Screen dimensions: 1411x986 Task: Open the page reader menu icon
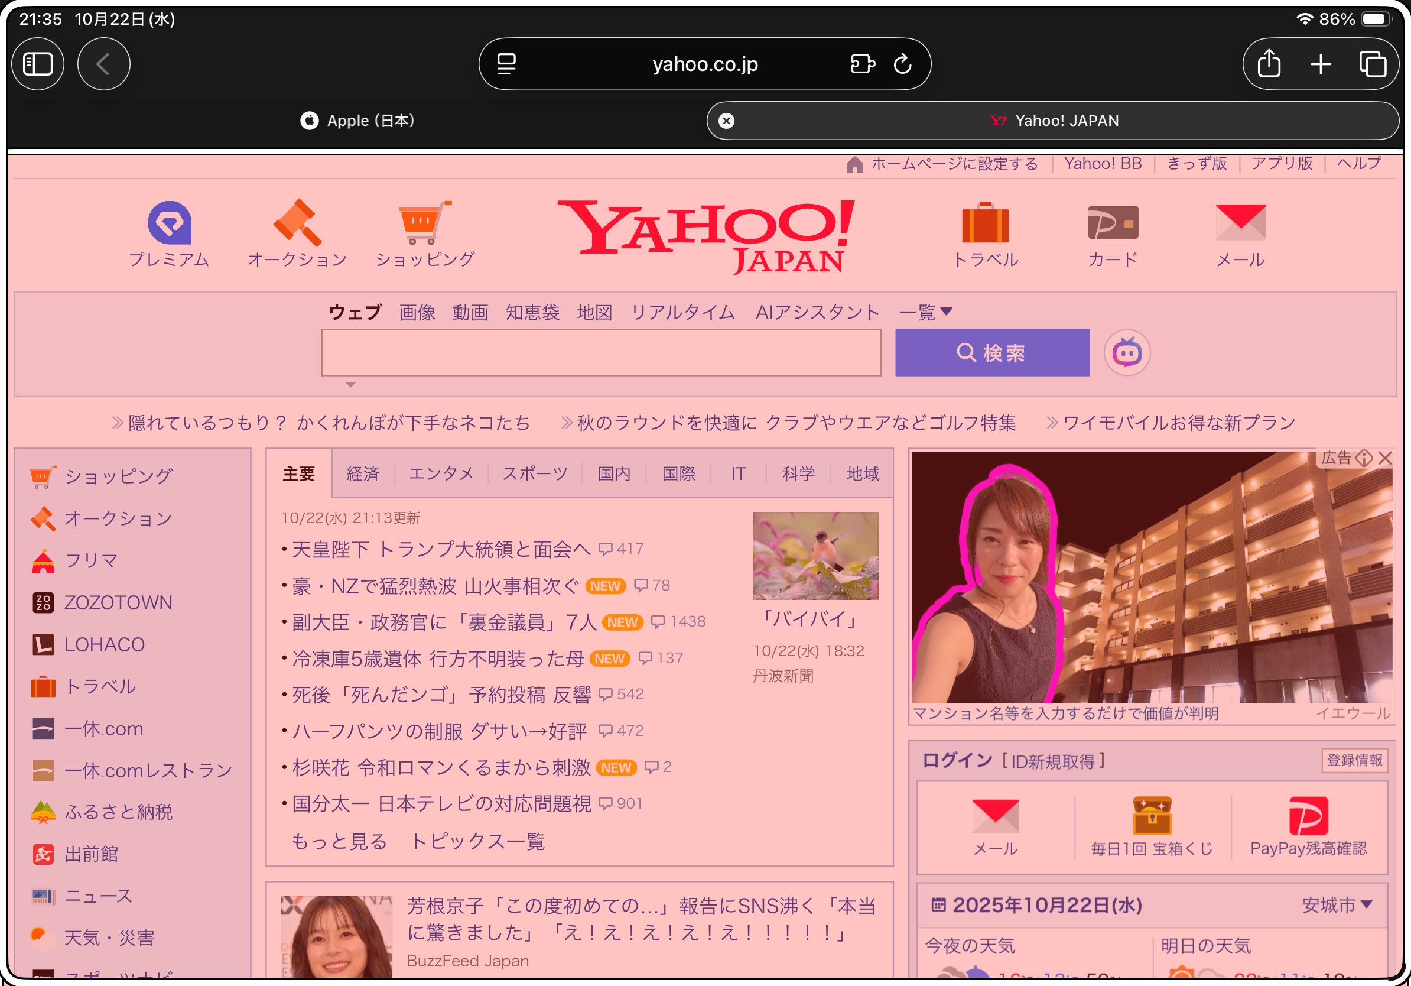coord(506,64)
